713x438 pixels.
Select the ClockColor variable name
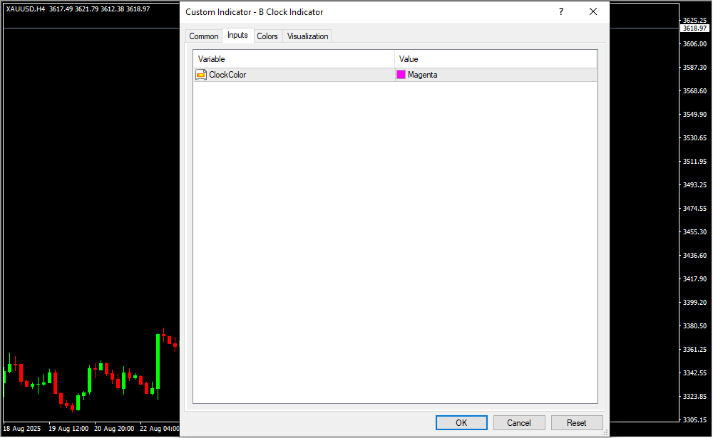pyautogui.click(x=227, y=75)
